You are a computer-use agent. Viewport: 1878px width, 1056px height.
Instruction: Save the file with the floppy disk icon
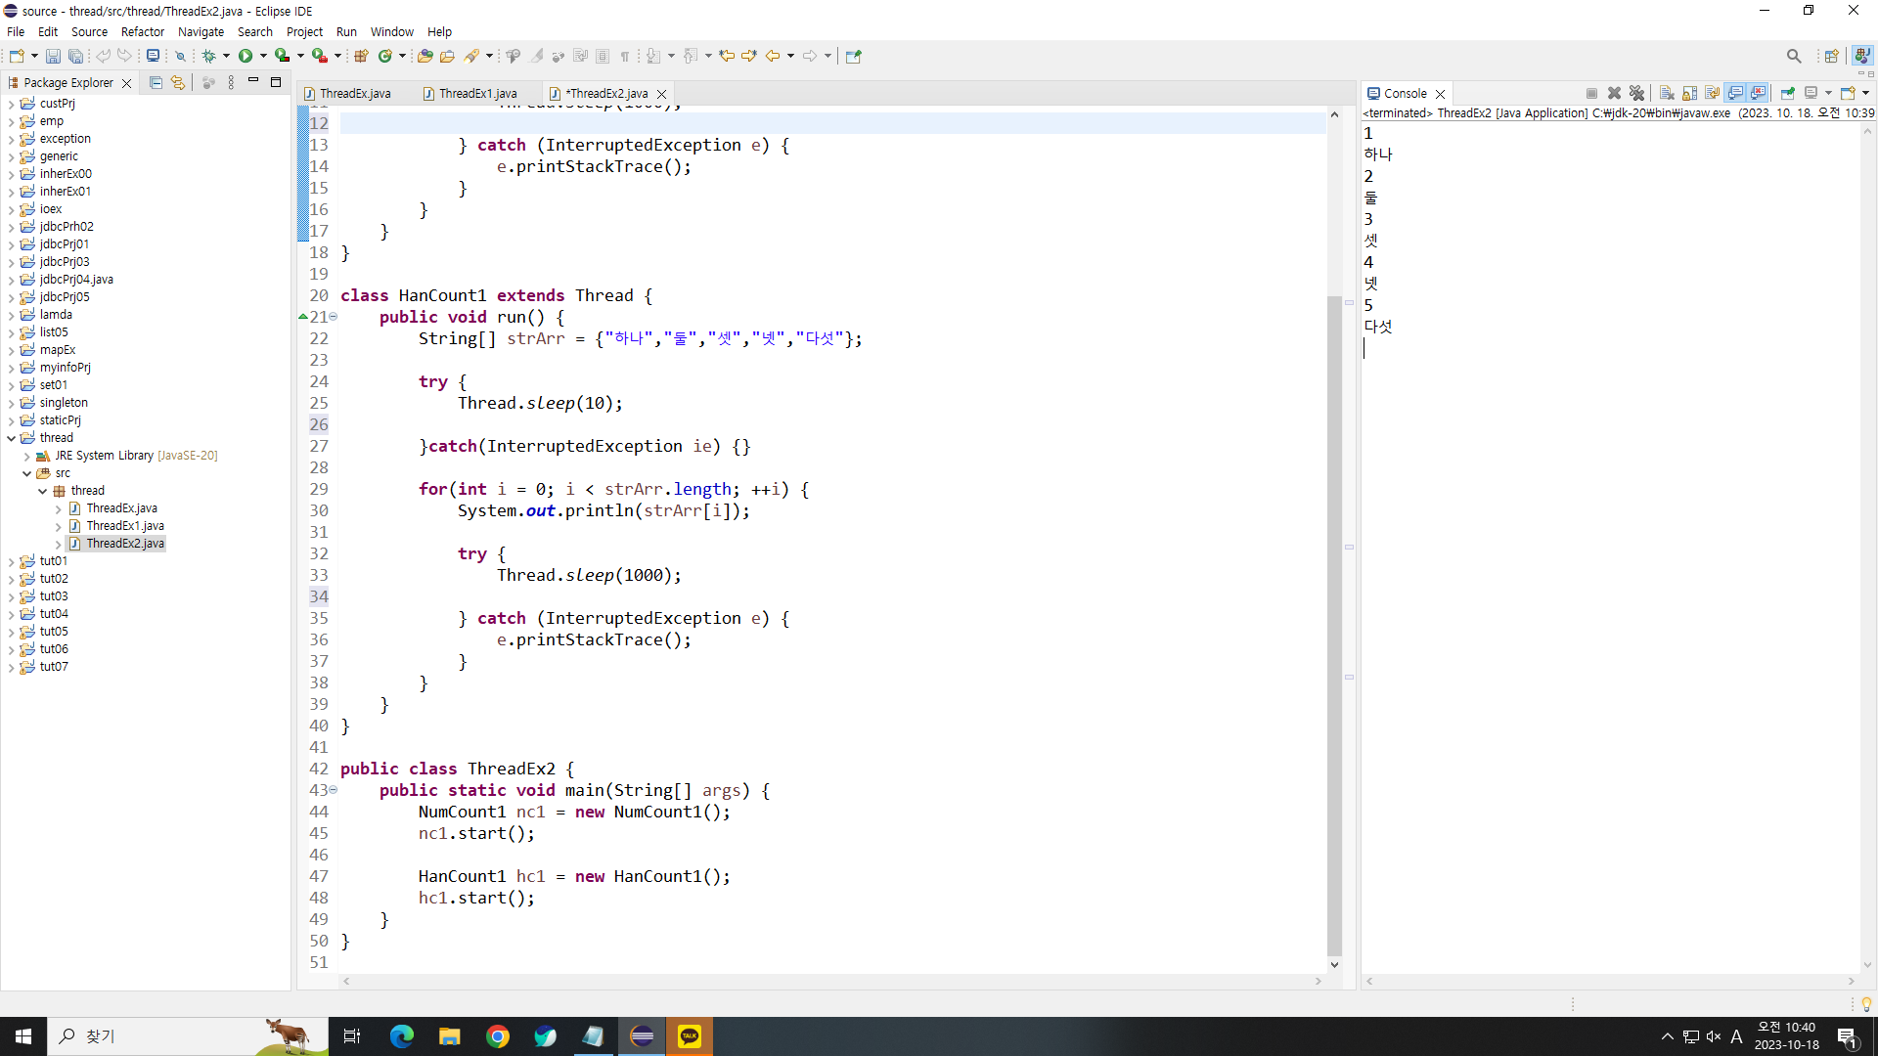[53, 56]
